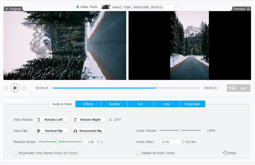Click the Playback Speed stepper arrows
This screenshot has height=165, width=255.
(x=98, y=142)
